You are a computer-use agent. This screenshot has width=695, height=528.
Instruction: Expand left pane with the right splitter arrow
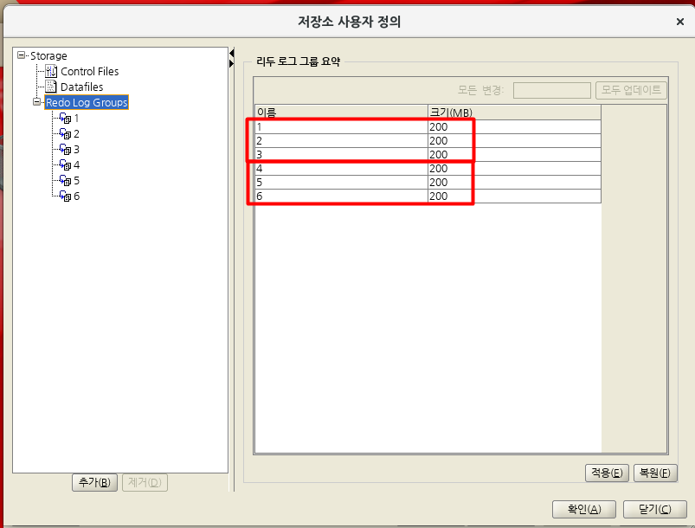[231, 63]
